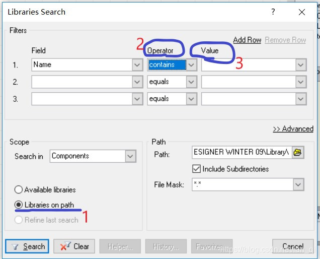Image resolution: width=320 pixels, height=259 pixels.
Task: Toggle the Include Subdirectories checkbox
Action: (x=197, y=169)
